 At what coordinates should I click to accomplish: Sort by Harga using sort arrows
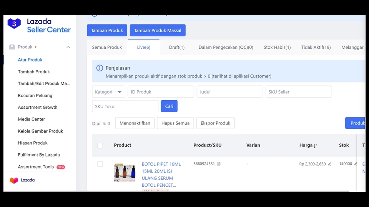click(315, 146)
